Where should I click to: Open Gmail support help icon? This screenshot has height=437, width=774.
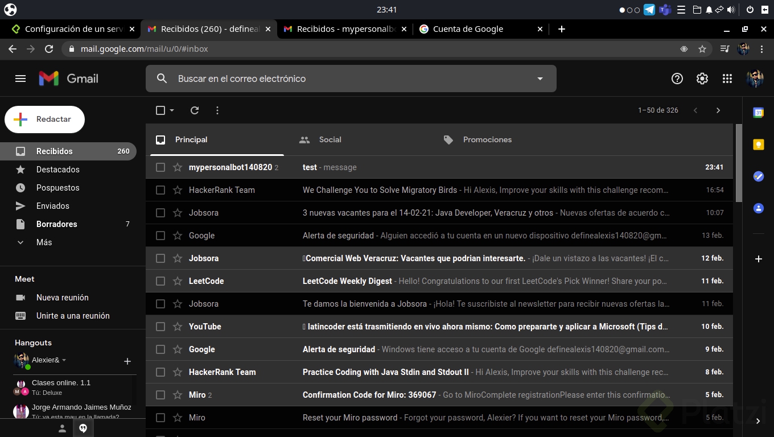point(677,79)
